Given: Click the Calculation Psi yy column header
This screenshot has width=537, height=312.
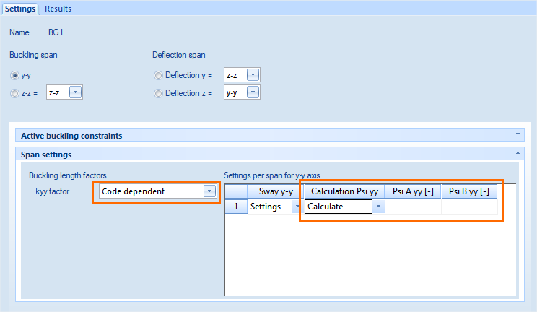Looking at the screenshot, I should coord(344,191).
